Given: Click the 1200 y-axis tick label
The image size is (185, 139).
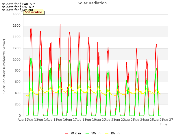Looking at the screenshot, I should click(17, 48).
